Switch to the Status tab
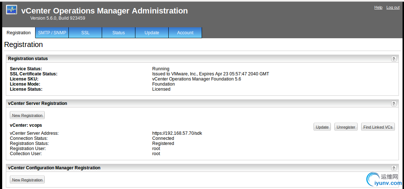Screen dimensions: 404x189 [x=119, y=33]
